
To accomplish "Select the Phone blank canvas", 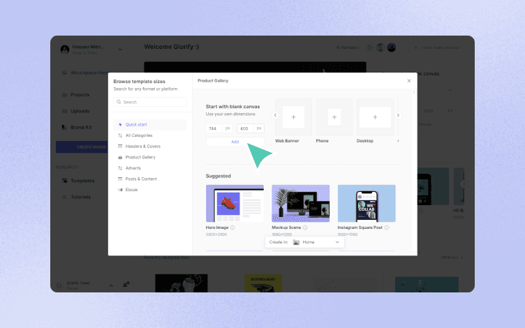I will coord(334,117).
